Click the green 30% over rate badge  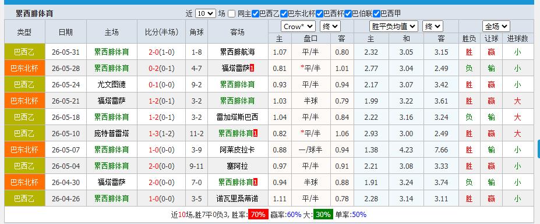323,214
